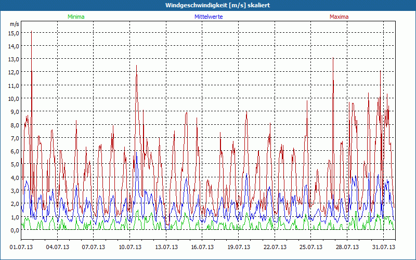Click the 19.07.13 date label

pyautogui.click(x=239, y=247)
